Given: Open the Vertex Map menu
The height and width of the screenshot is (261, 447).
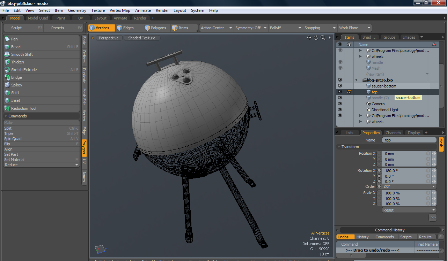Looking at the screenshot, I should coord(120,10).
